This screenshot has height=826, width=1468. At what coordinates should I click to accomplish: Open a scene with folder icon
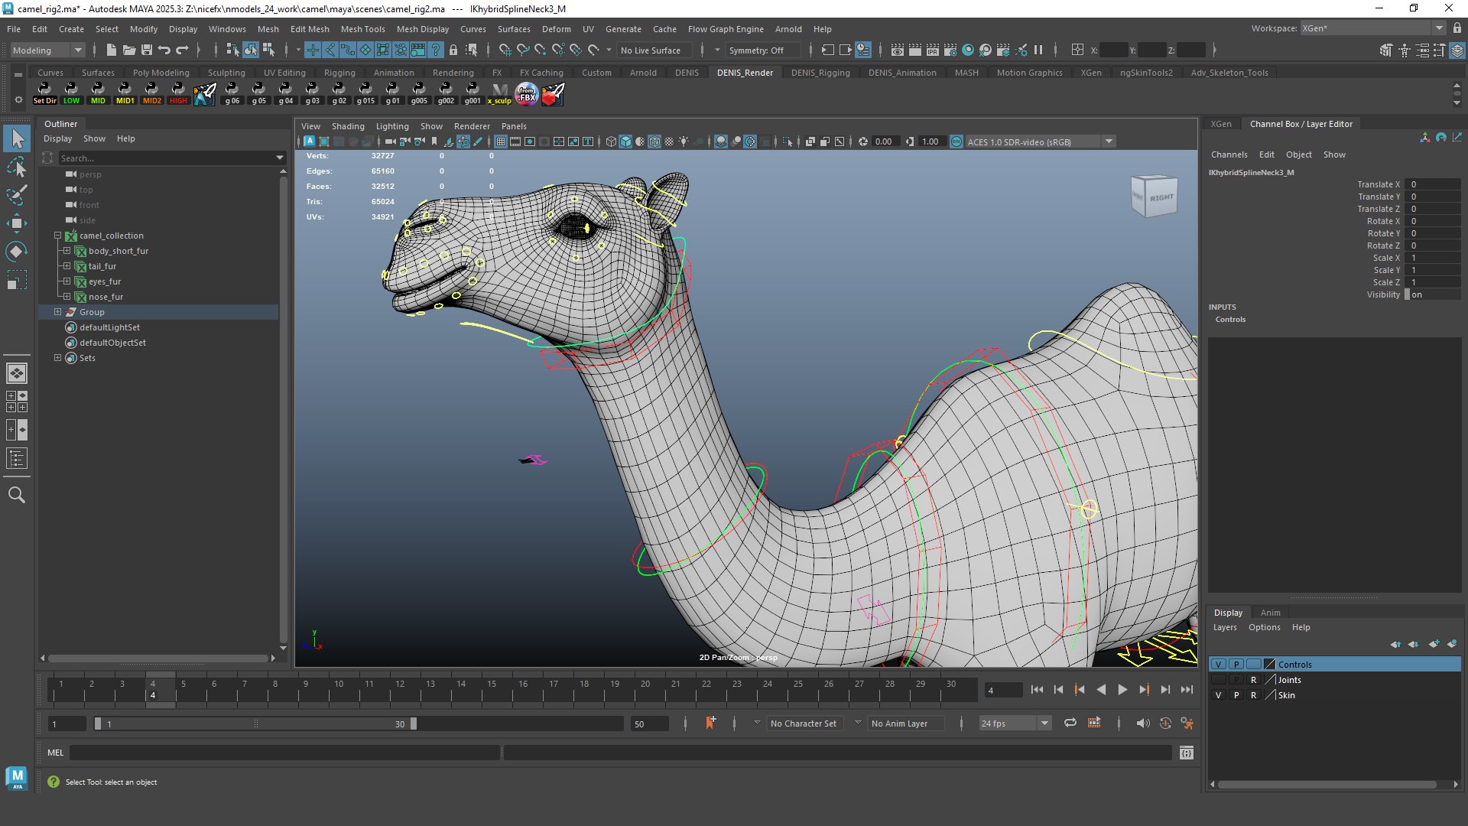tap(129, 50)
